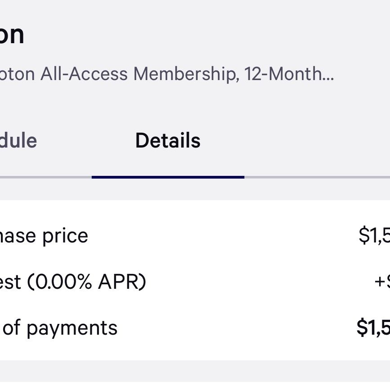Image resolution: width=390 pixels, height=390 pixels.
Task: Click the gray divider line right of Details
Action: [x=317, y=177]
